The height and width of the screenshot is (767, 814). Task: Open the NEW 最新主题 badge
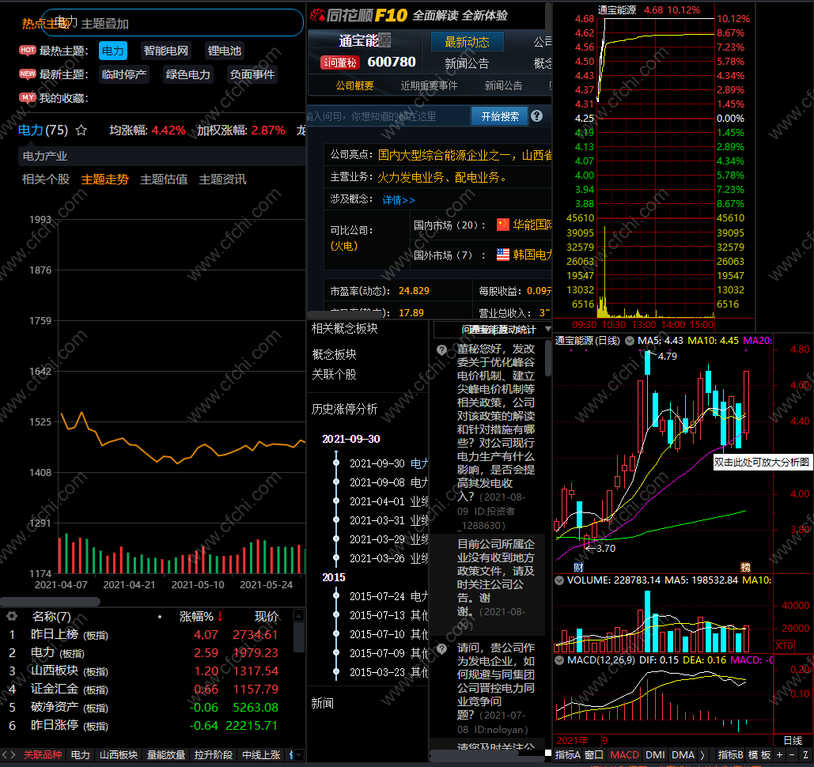pos(28,74)
